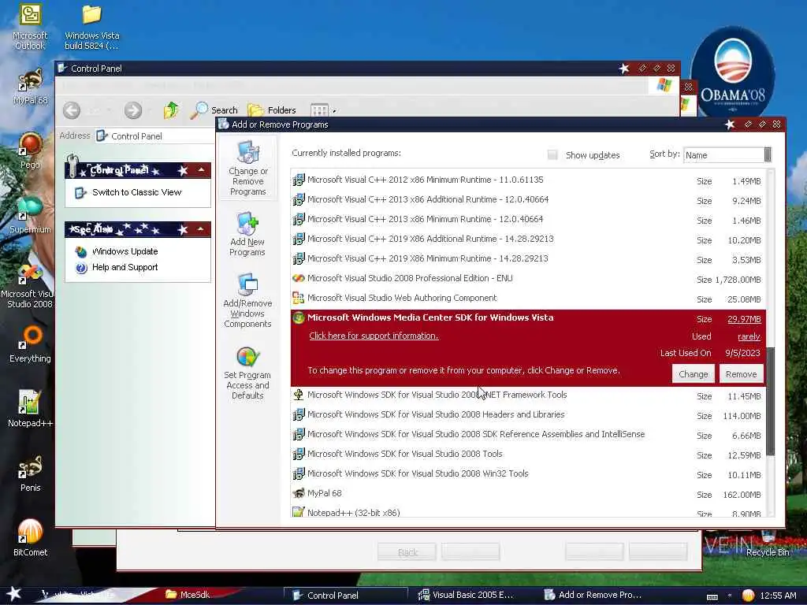Enable the Show updates checkbox

[552, 155]
